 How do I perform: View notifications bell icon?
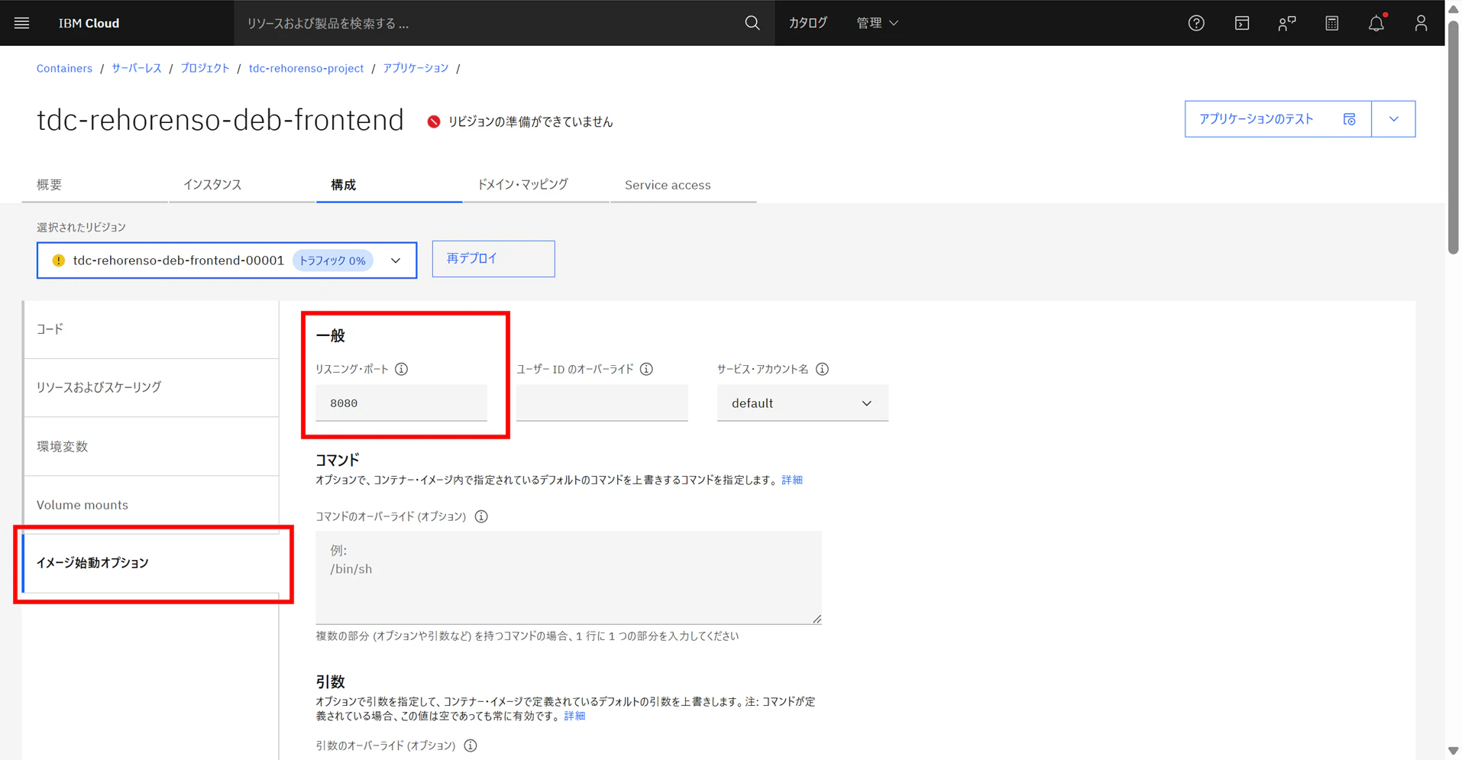click(x=1376, y=23)
